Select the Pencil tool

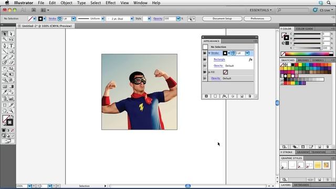click(x=11, y=57)
